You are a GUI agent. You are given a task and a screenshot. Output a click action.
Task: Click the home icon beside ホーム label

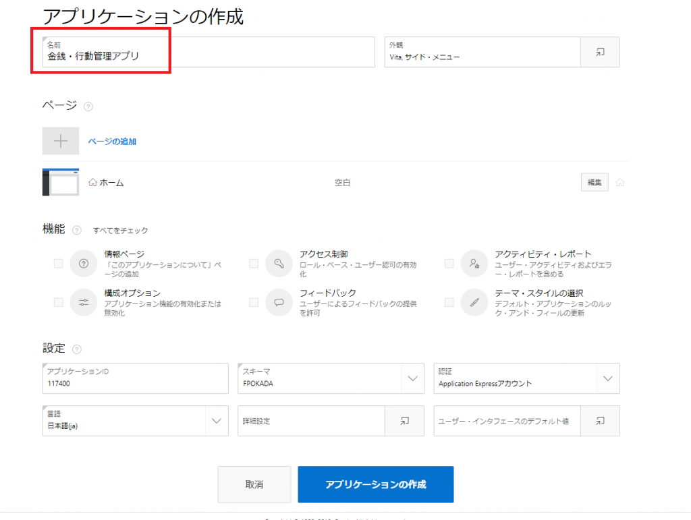click(x=92, y=182)
